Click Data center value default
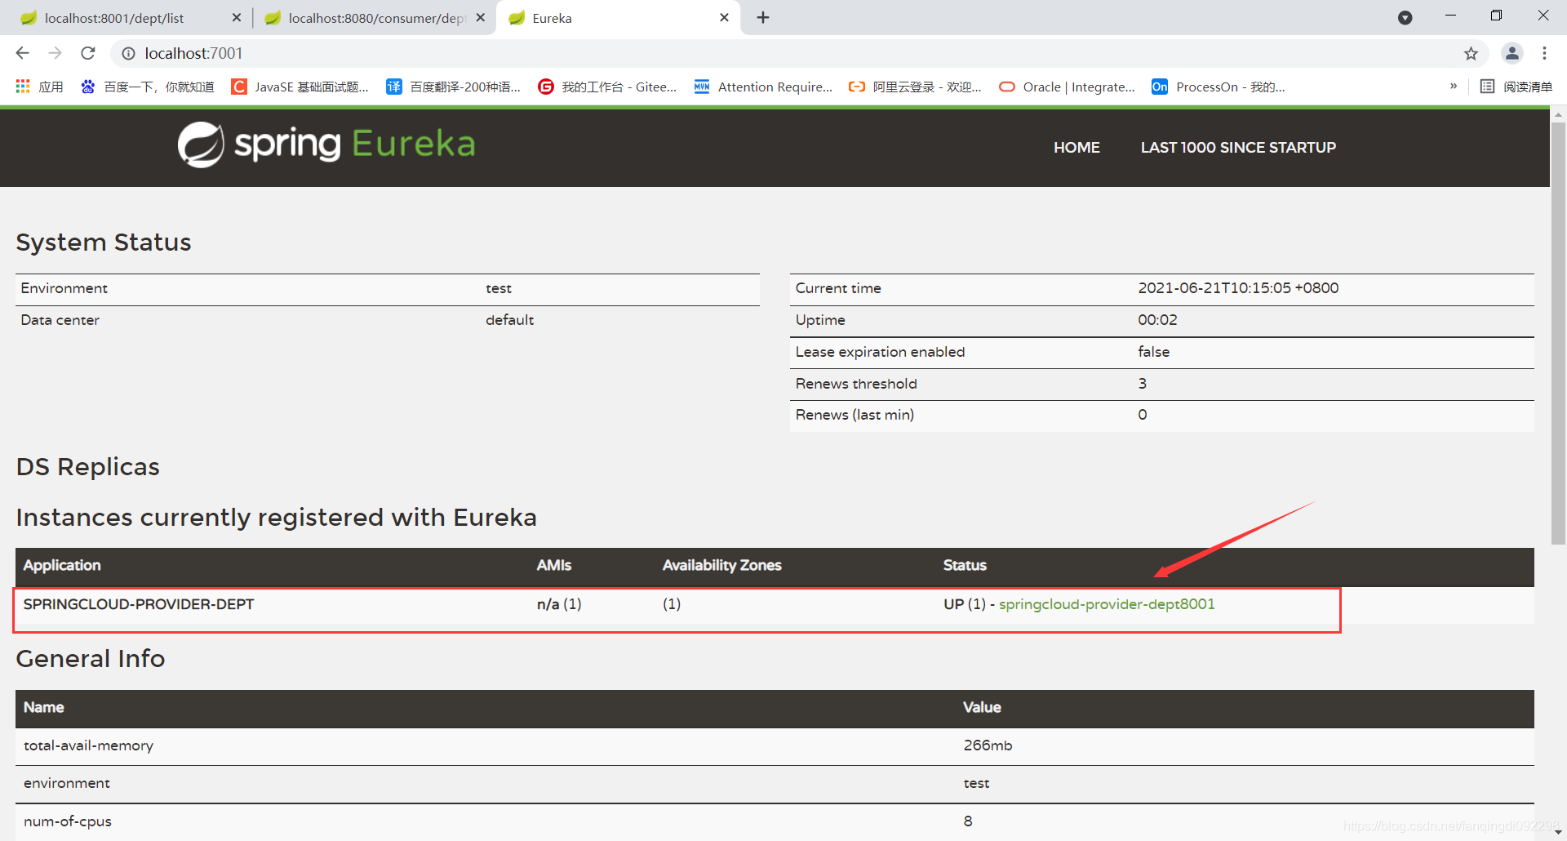The height and width of the screenshot is (841, 1567). tap(509, 320)
